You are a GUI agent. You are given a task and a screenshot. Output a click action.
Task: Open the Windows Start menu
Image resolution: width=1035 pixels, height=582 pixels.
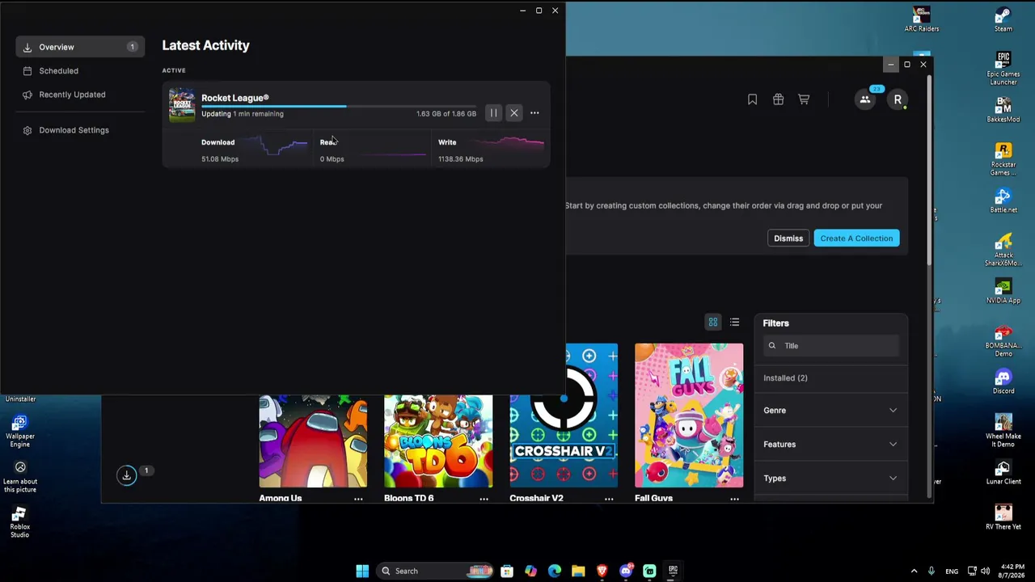362,571
